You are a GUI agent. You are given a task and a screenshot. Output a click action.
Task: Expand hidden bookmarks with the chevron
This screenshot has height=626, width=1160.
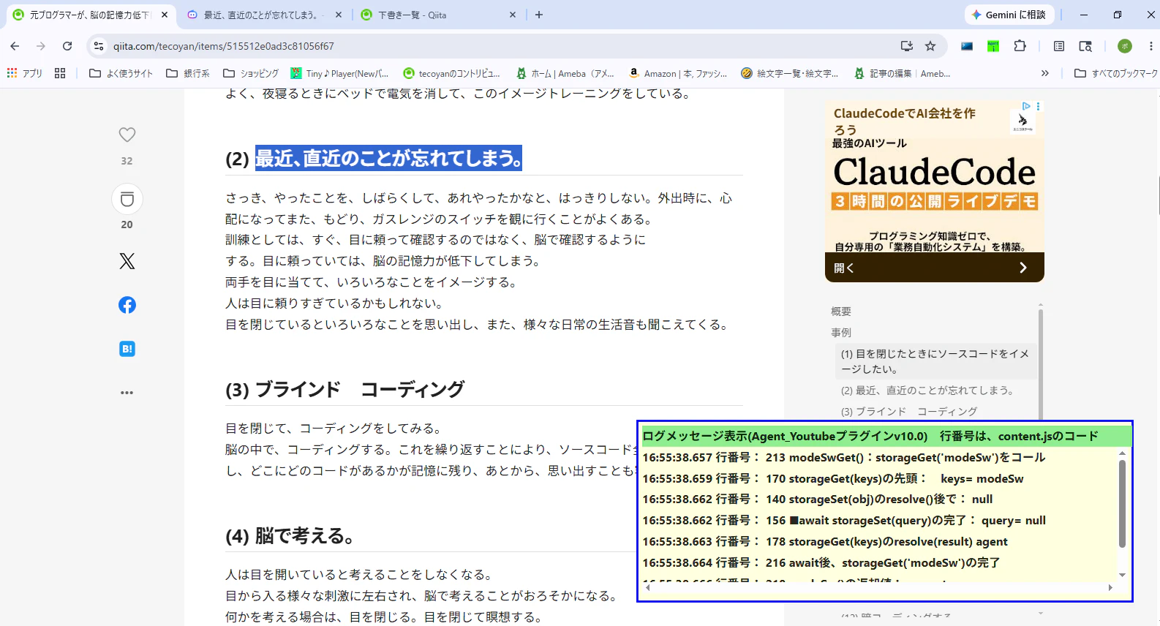point(1045,73)
